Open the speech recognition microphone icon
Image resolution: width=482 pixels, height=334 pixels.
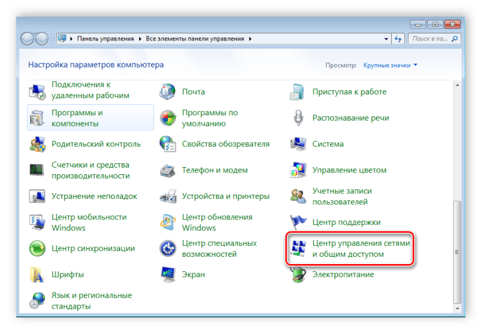(298, 118)
